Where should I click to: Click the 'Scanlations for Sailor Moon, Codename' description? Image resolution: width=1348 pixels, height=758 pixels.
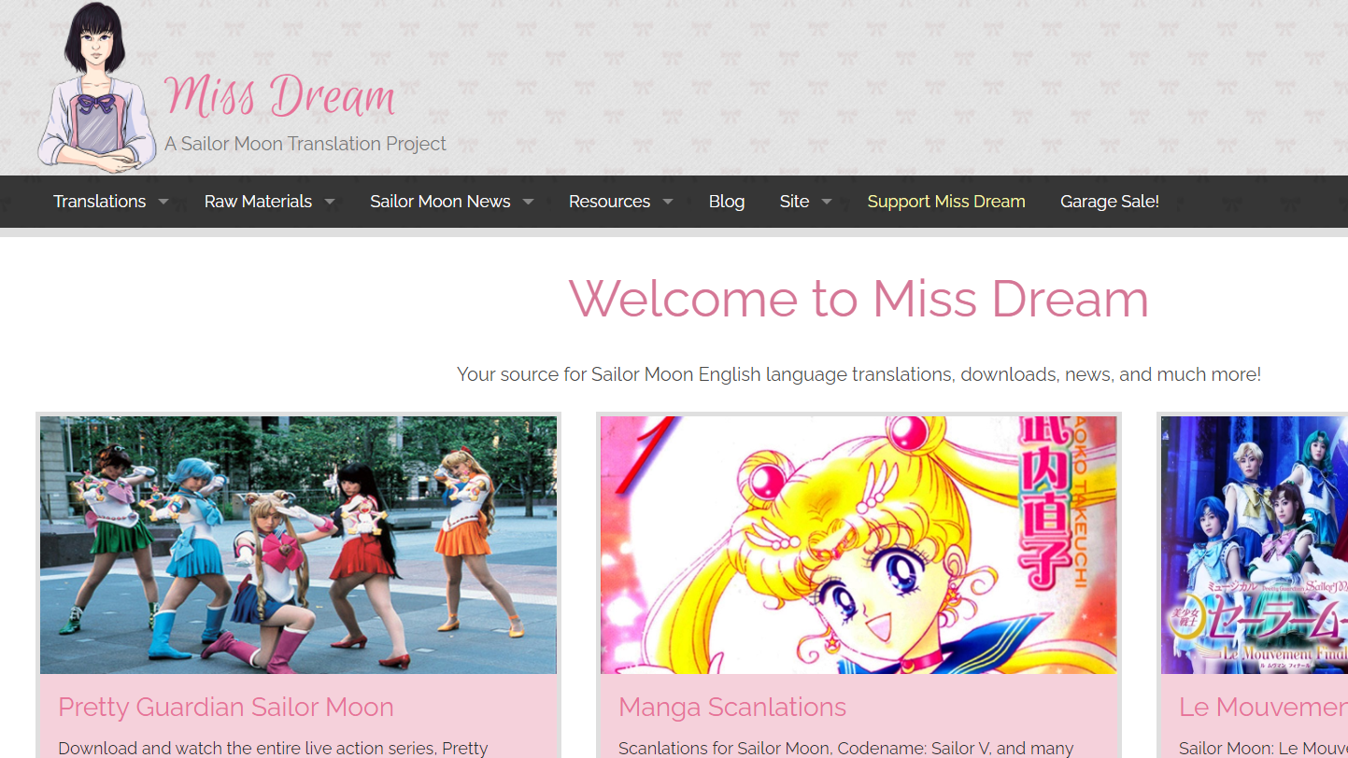pyautogui.click(x=846, y=749)
